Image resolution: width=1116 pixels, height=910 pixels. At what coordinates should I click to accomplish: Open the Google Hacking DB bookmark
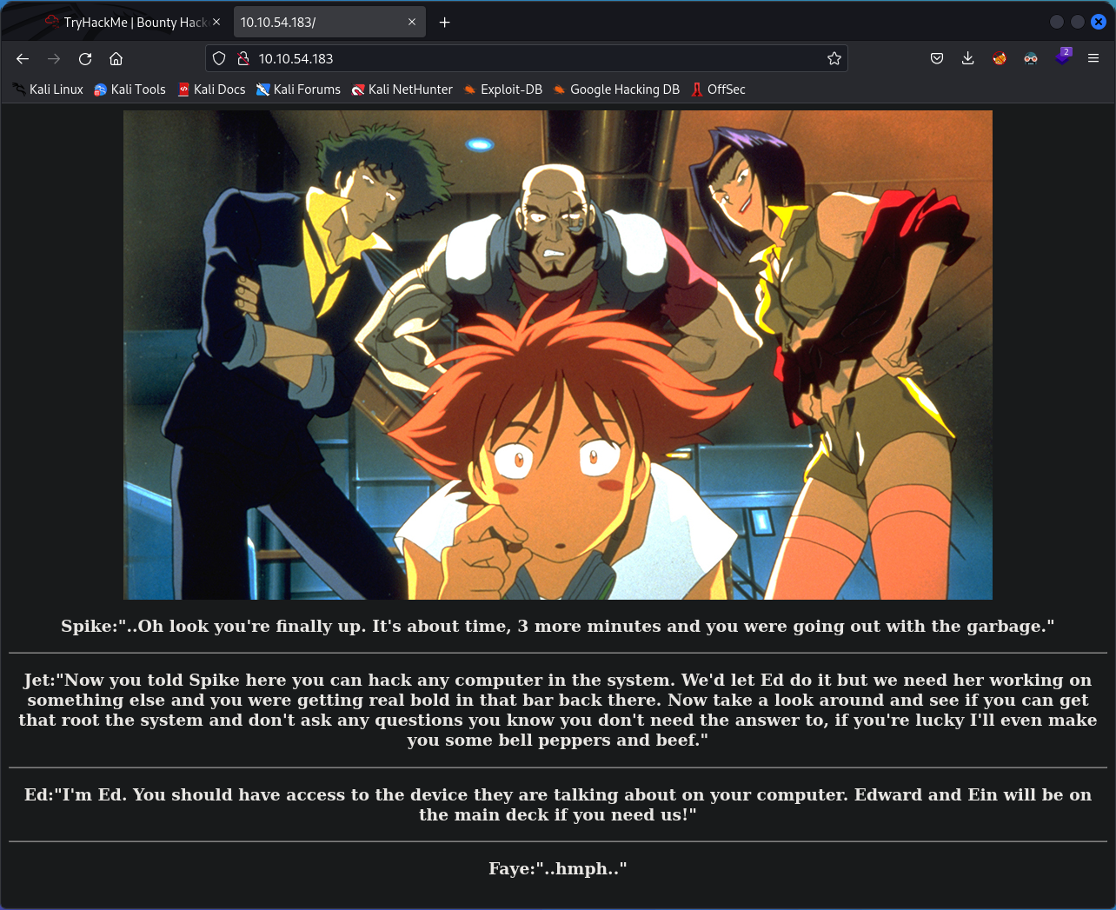tap(616, 90)
